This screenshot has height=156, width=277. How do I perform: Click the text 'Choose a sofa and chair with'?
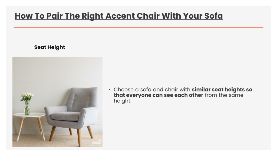point(152,89)
